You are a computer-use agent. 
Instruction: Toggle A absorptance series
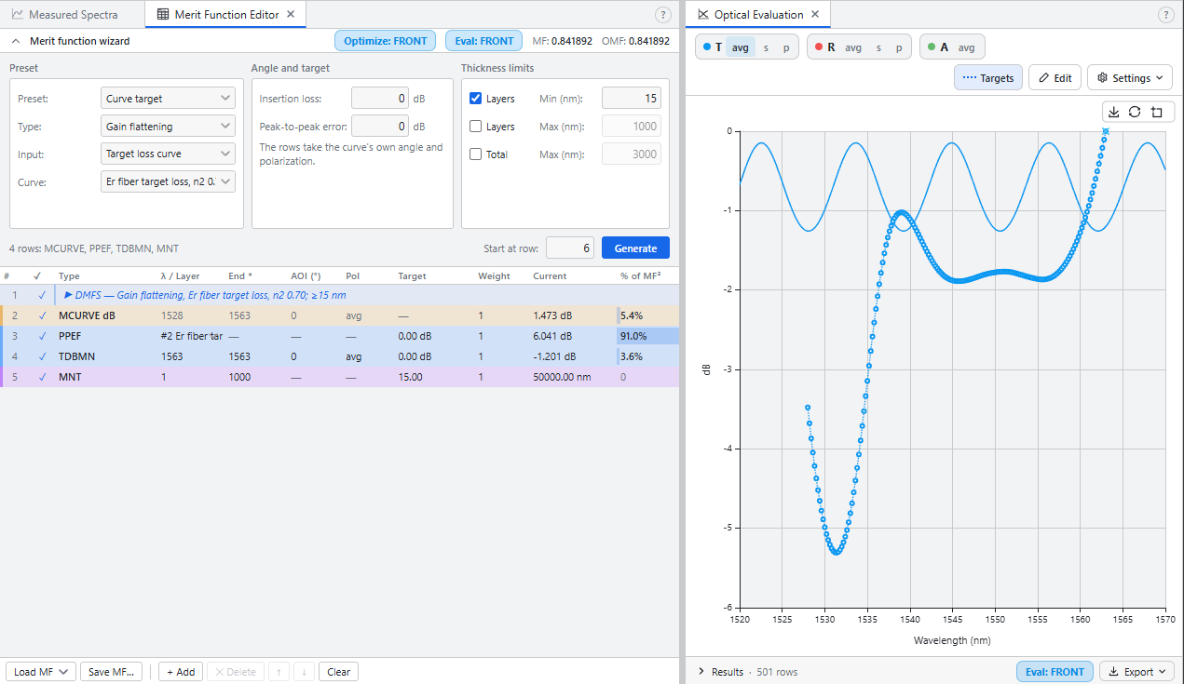point(937,47)
